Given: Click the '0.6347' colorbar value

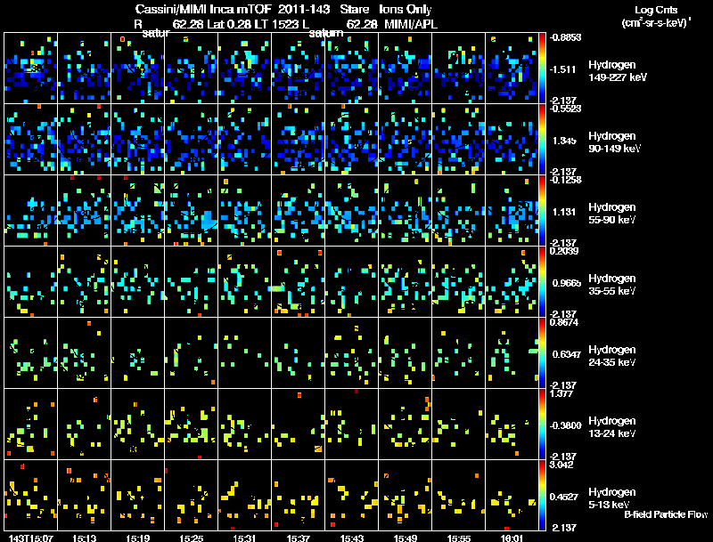Looking at the screenshot, I should (x=567, y=354).
